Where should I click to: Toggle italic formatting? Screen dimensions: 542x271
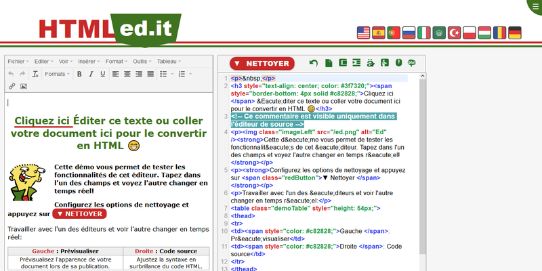[x=91, y=74]
